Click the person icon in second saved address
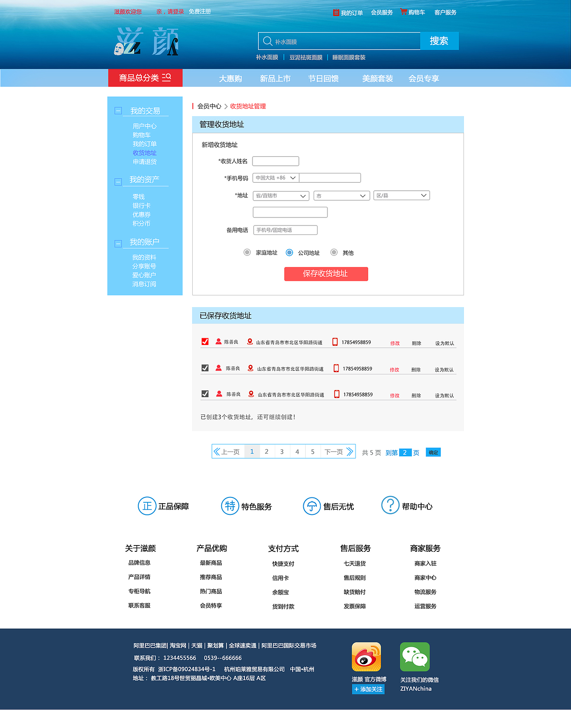Viewport: 571px width, 710px height. (219, 368)
